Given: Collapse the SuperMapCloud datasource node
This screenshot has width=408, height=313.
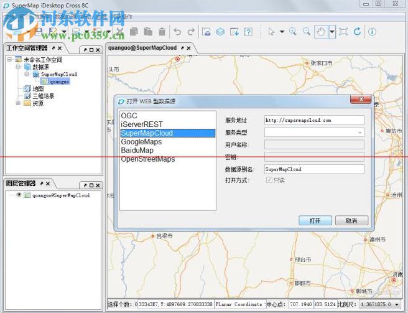Looking at the screenshot, I should click(27, 74).
